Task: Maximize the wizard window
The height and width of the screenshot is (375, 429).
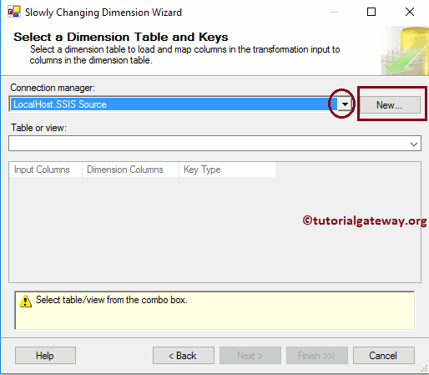Action: [x=371, y=12]
